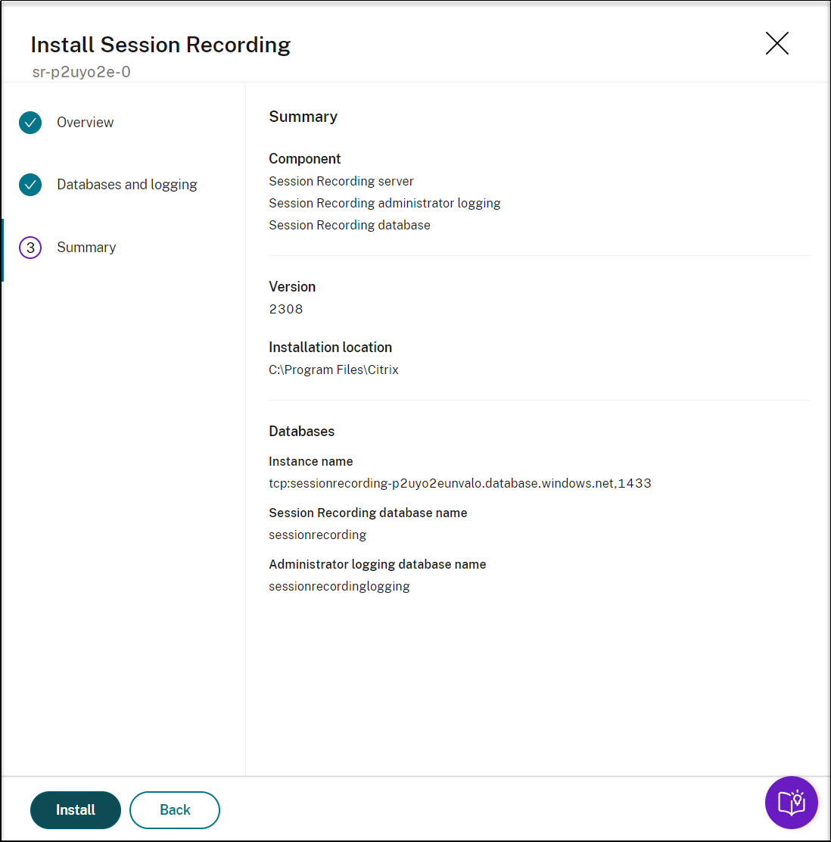Click Session Recording administrator logging component
Screen dimensions: 831x842
(x=384, y=203)
